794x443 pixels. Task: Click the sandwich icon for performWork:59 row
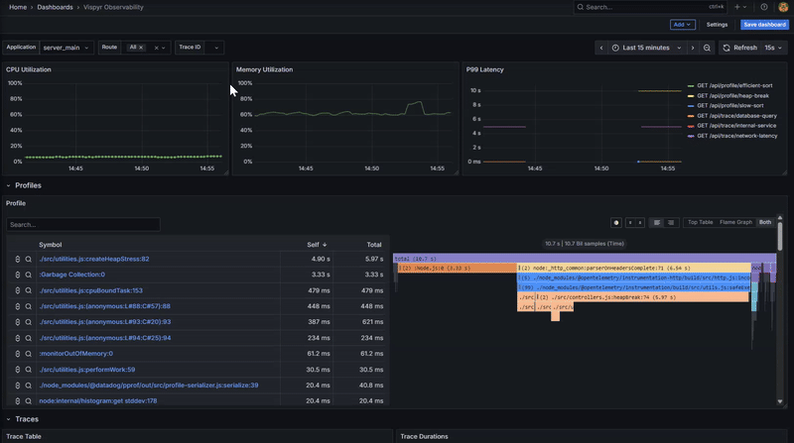[x=18, y=370]
